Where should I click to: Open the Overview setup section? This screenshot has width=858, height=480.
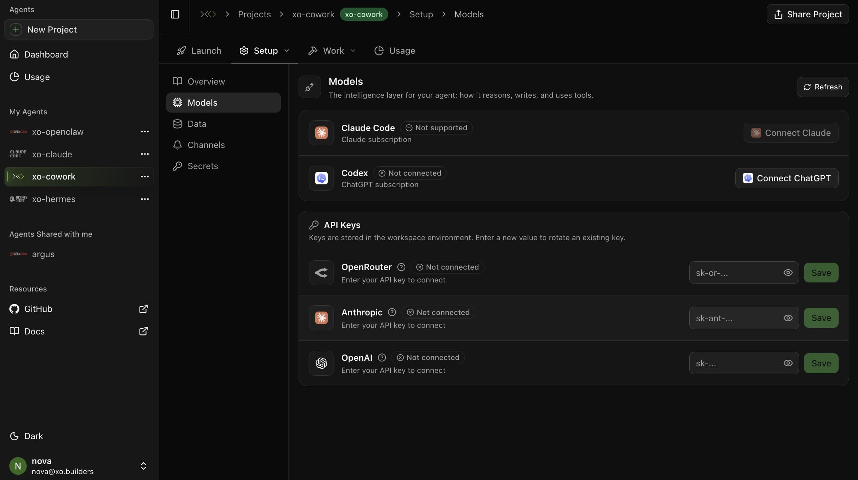[223, 81]
